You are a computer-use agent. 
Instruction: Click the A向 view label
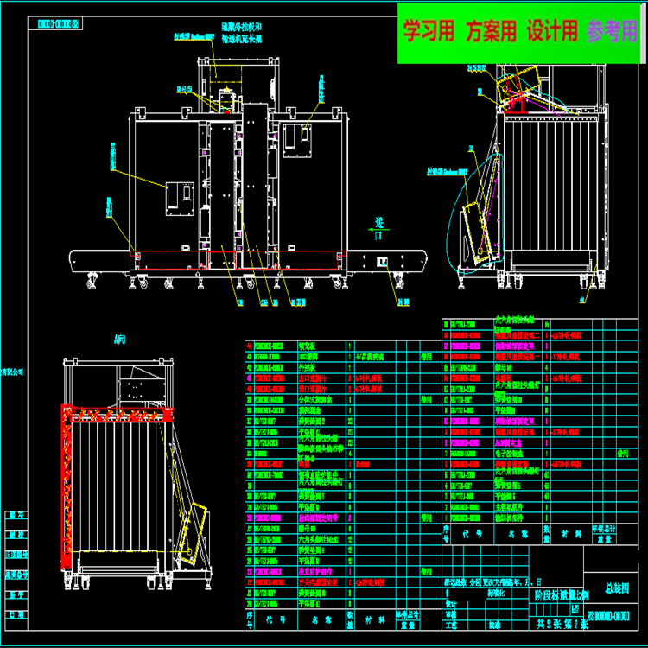(119, 340)
